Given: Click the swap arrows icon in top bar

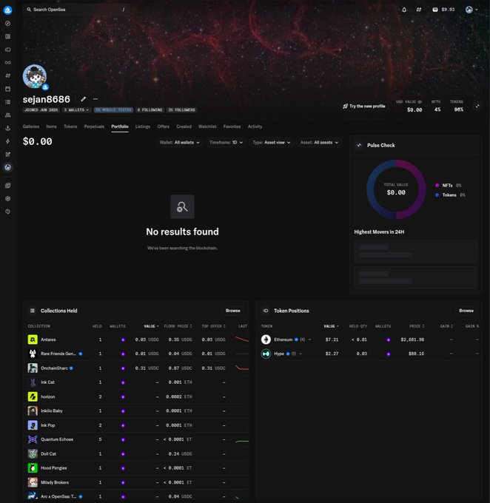Looking at the screenshot, I should coord(419,10).
